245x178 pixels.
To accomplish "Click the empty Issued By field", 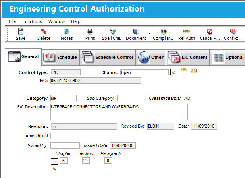I will pyautogui.click(x=65, y=145).
